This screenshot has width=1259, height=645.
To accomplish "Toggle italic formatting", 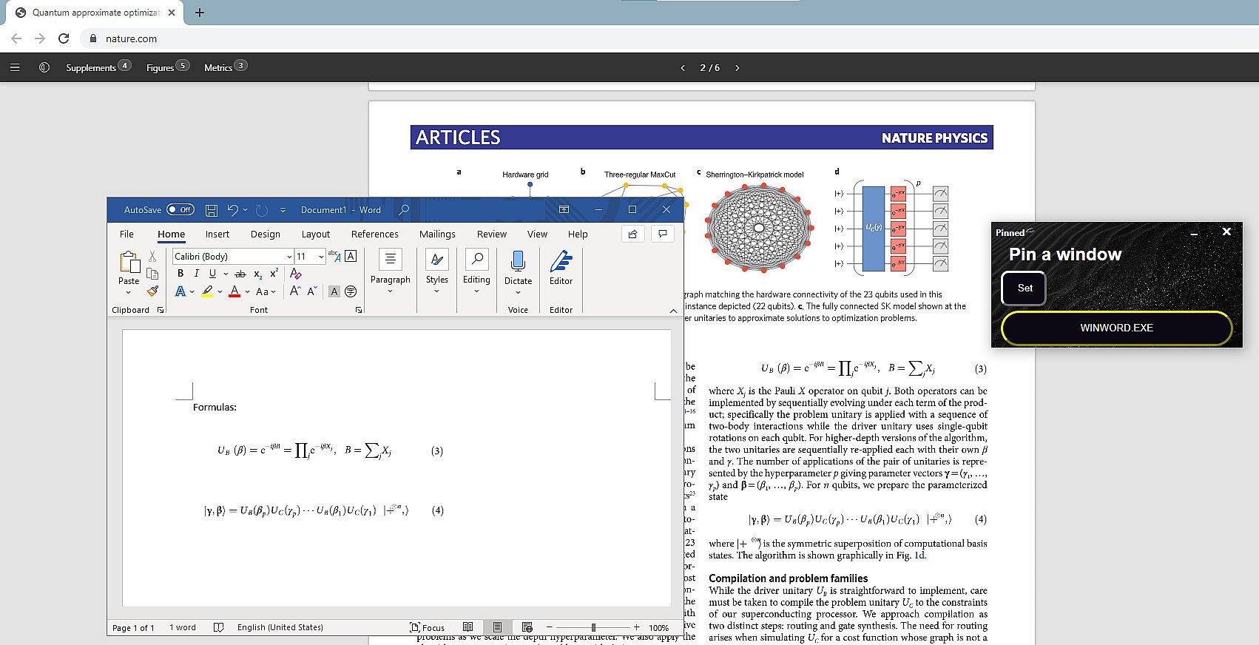I will click(196, 274).
